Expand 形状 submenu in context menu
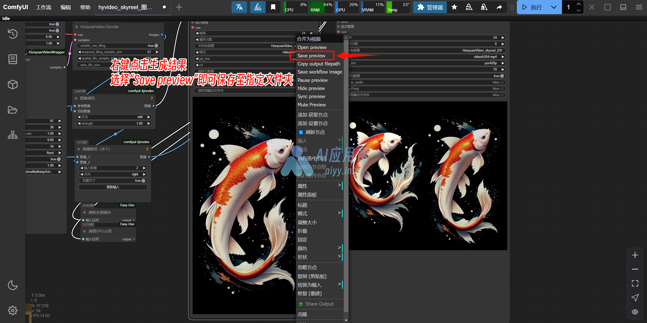 (x=319, y=257)
